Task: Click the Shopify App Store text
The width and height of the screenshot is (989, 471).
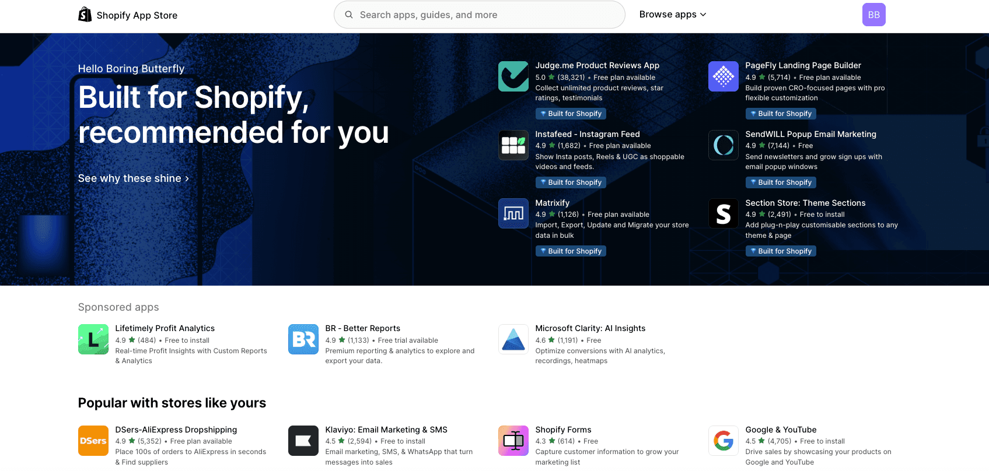Action: (x=137, y=16)
